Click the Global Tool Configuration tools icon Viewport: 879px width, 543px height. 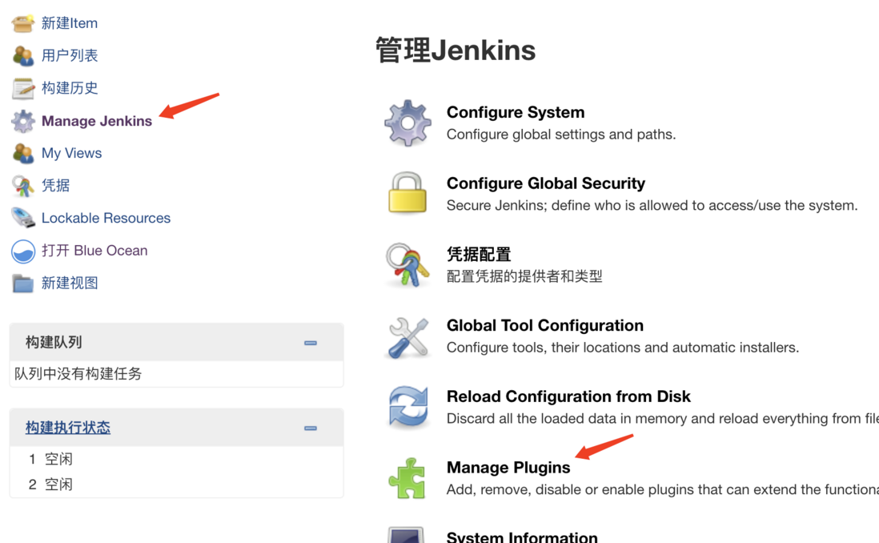pyautogui.click(x=408, y=337)
